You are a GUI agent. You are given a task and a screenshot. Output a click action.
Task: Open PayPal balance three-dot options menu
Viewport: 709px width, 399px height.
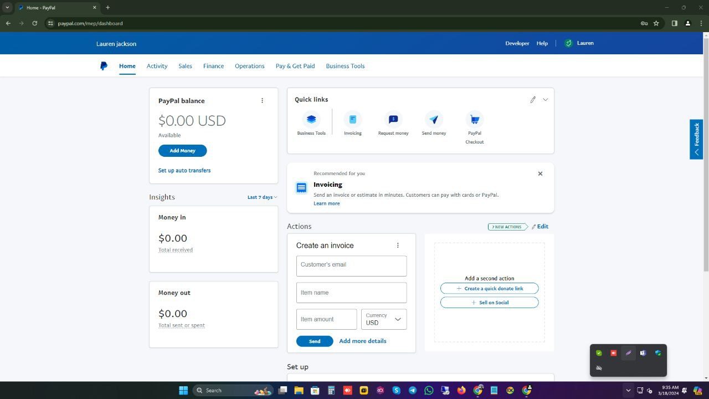[262, 101]
